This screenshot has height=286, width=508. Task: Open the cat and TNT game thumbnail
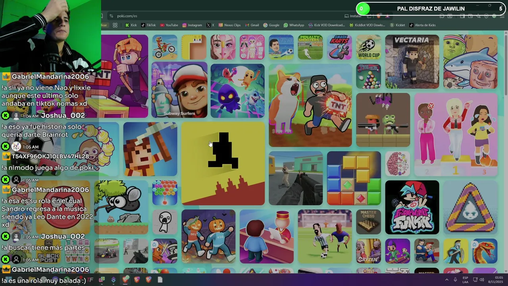click(310, 105)
